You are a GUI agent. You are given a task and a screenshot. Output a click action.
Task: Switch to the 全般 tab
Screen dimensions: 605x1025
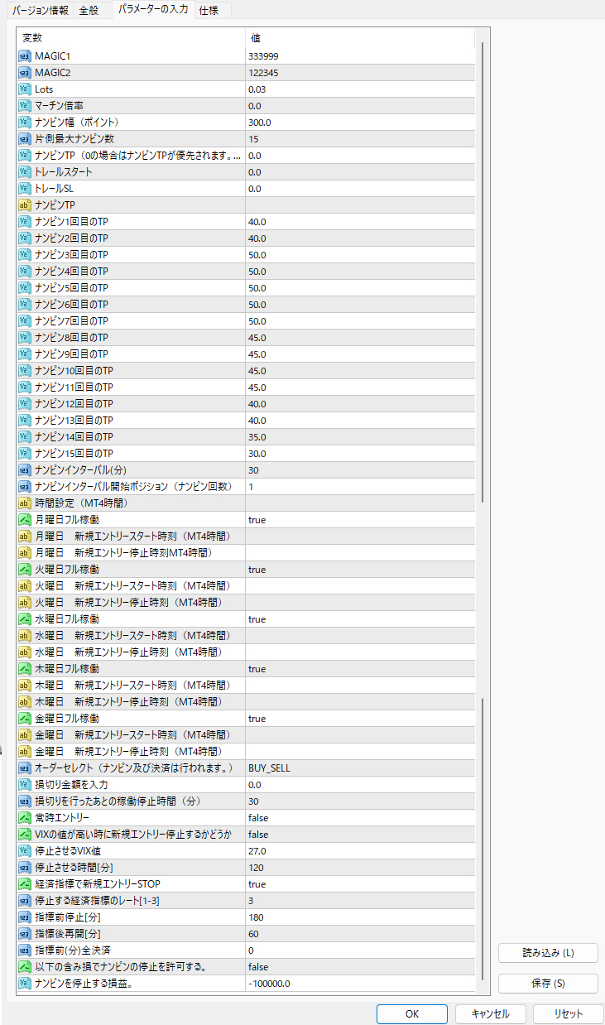click(x=89, y=11)
